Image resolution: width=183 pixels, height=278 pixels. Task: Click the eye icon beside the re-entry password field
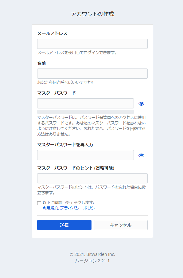(x=141, y=155)
